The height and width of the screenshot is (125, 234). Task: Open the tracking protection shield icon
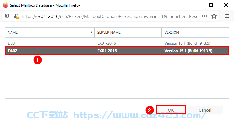click(x=7, y=16)
